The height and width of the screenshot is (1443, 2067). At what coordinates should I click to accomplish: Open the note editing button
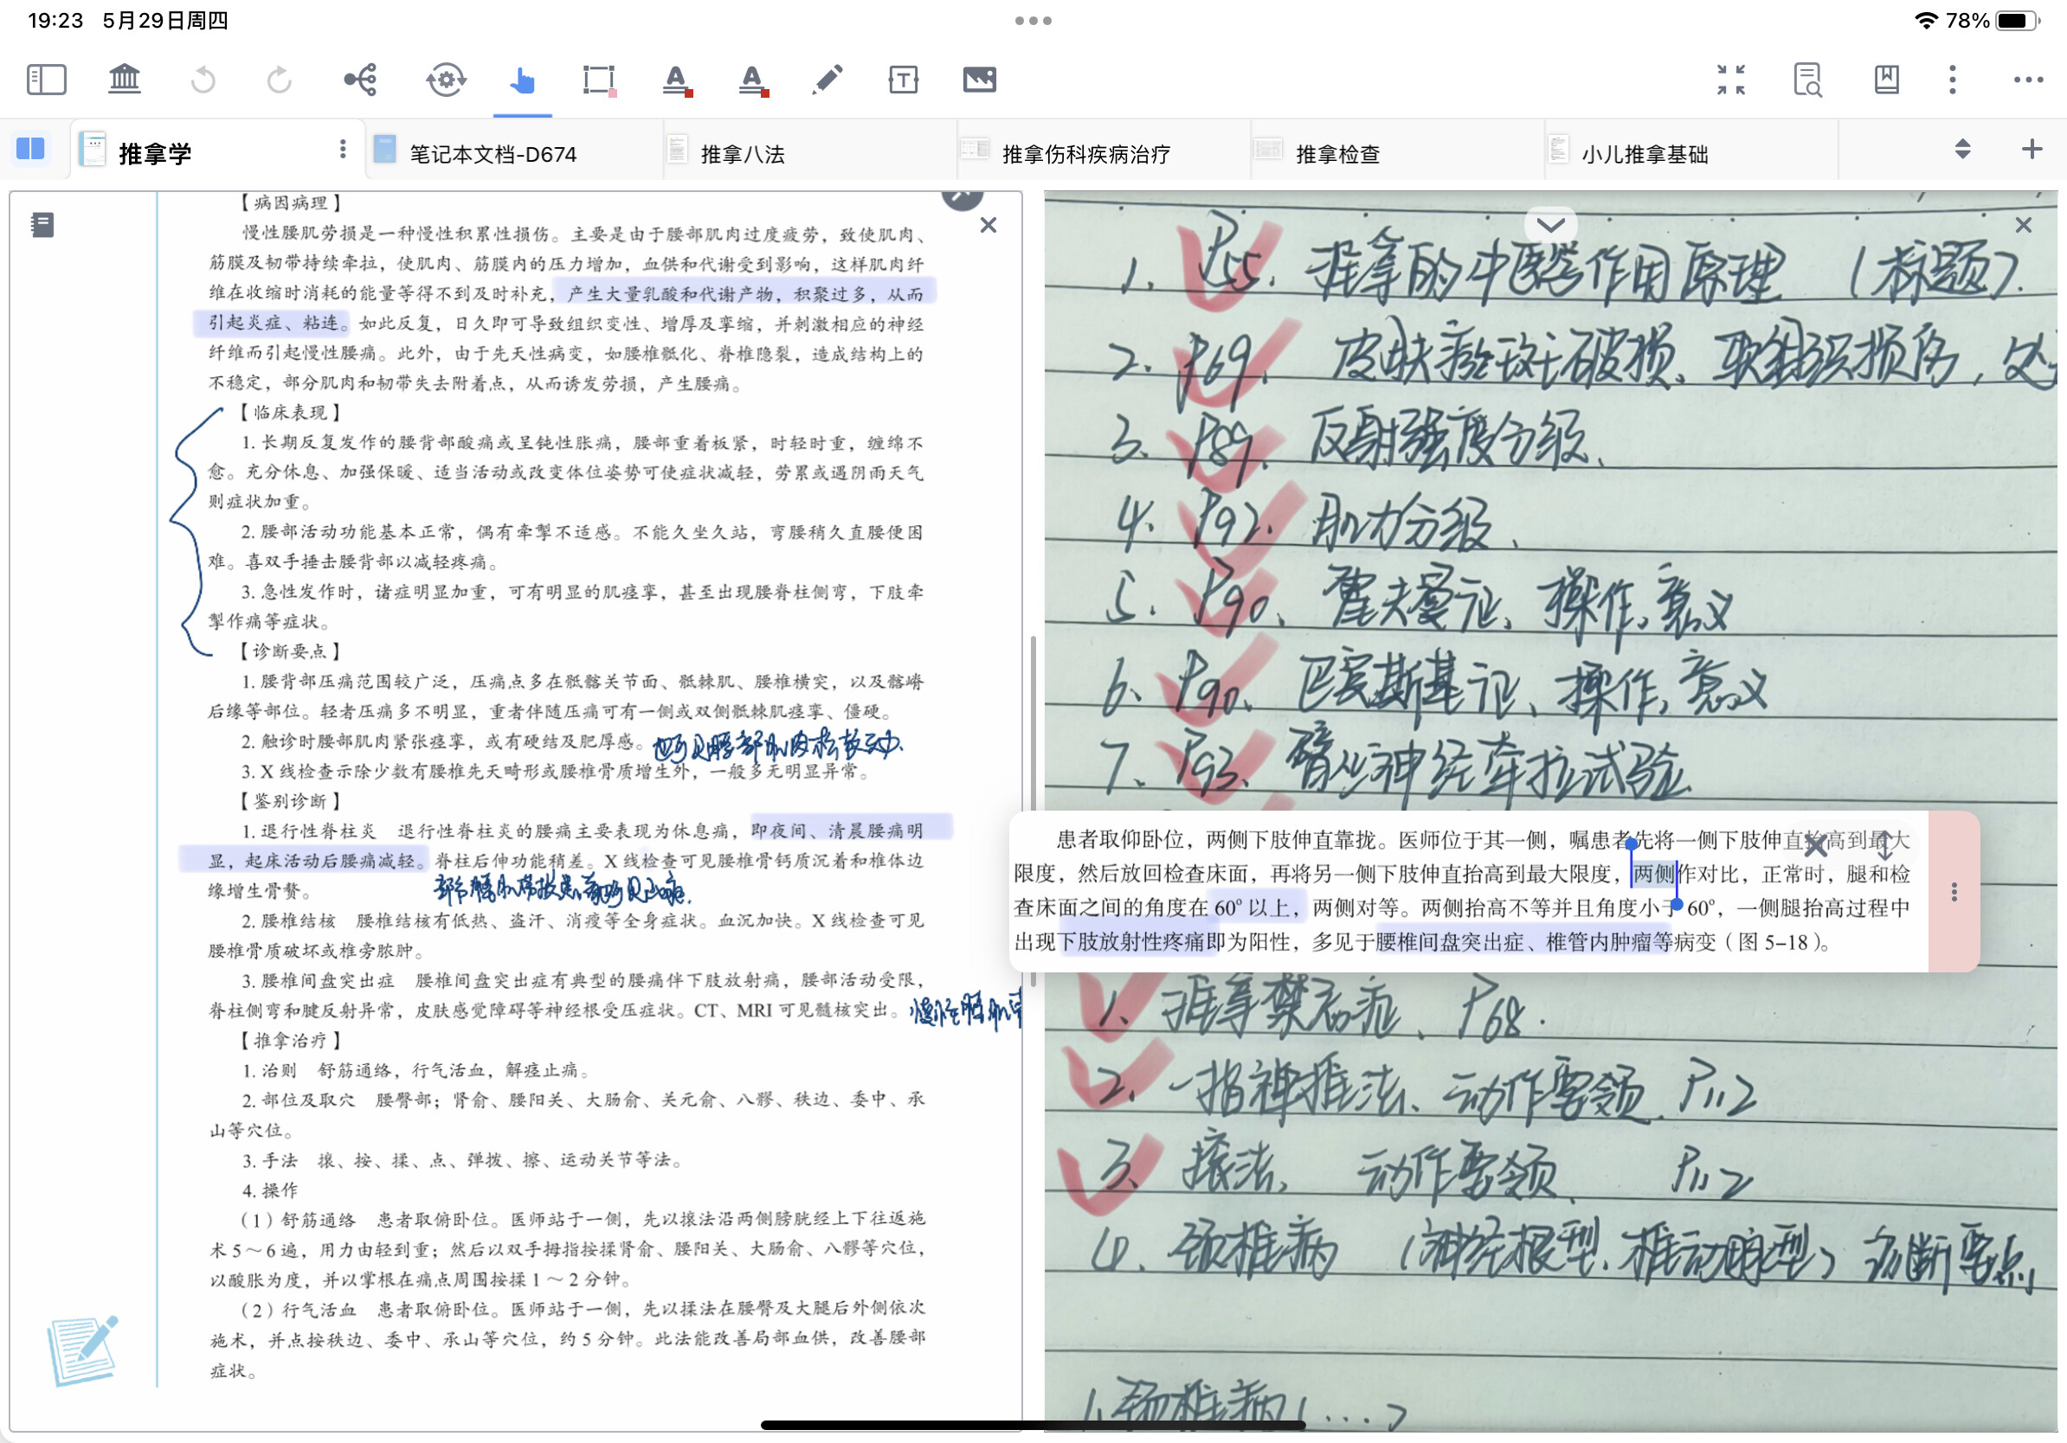81,1350
